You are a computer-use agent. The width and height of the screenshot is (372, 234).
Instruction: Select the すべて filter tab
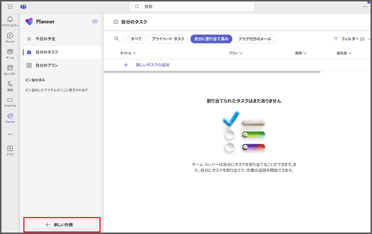pos(136,39)
